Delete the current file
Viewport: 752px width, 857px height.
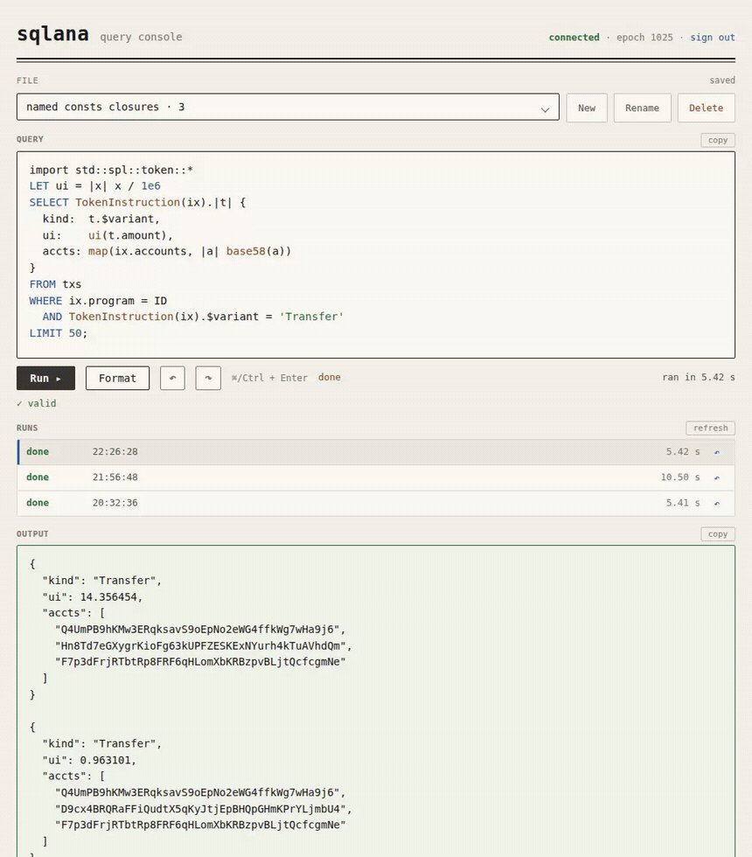707,108
